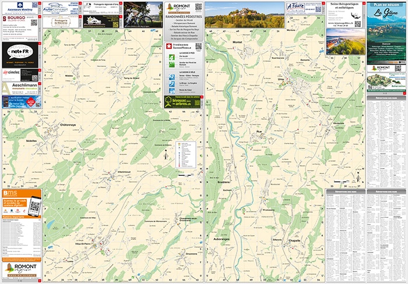Click the QR code on the BMS phone image
Viewport: 408px width, 284px height.
(34, 207)
